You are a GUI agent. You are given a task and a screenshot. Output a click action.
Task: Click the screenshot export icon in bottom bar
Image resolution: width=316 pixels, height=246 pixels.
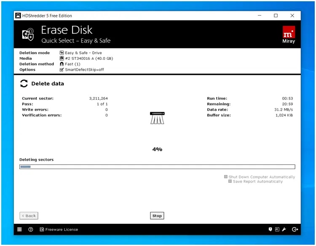(x=277, y=229)
